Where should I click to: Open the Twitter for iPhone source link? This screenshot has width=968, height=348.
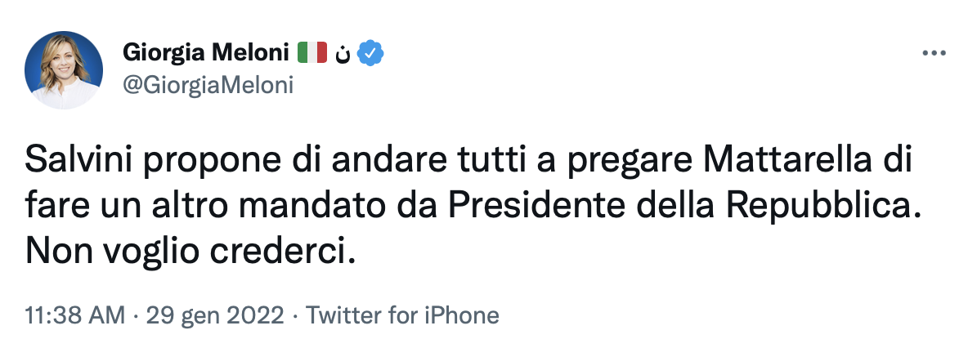401,315
